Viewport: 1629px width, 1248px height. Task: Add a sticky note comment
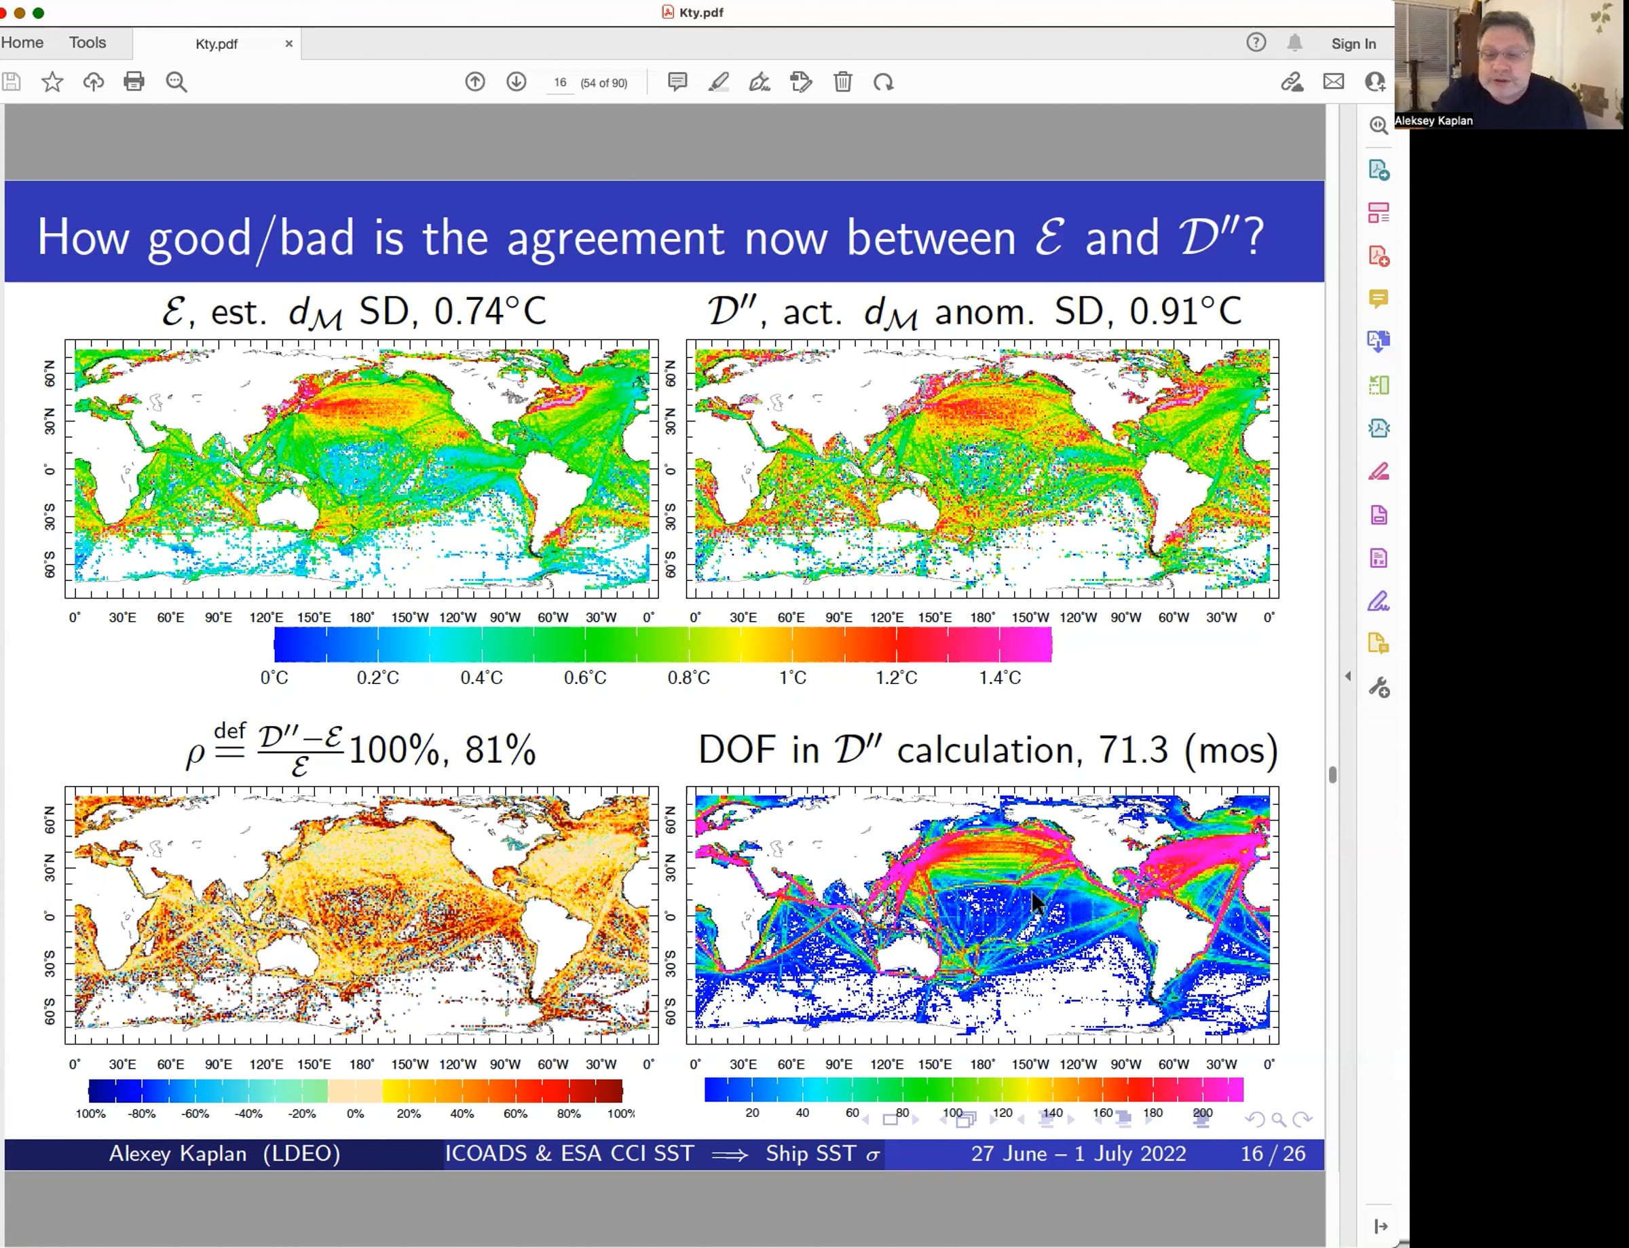[677, 81]
